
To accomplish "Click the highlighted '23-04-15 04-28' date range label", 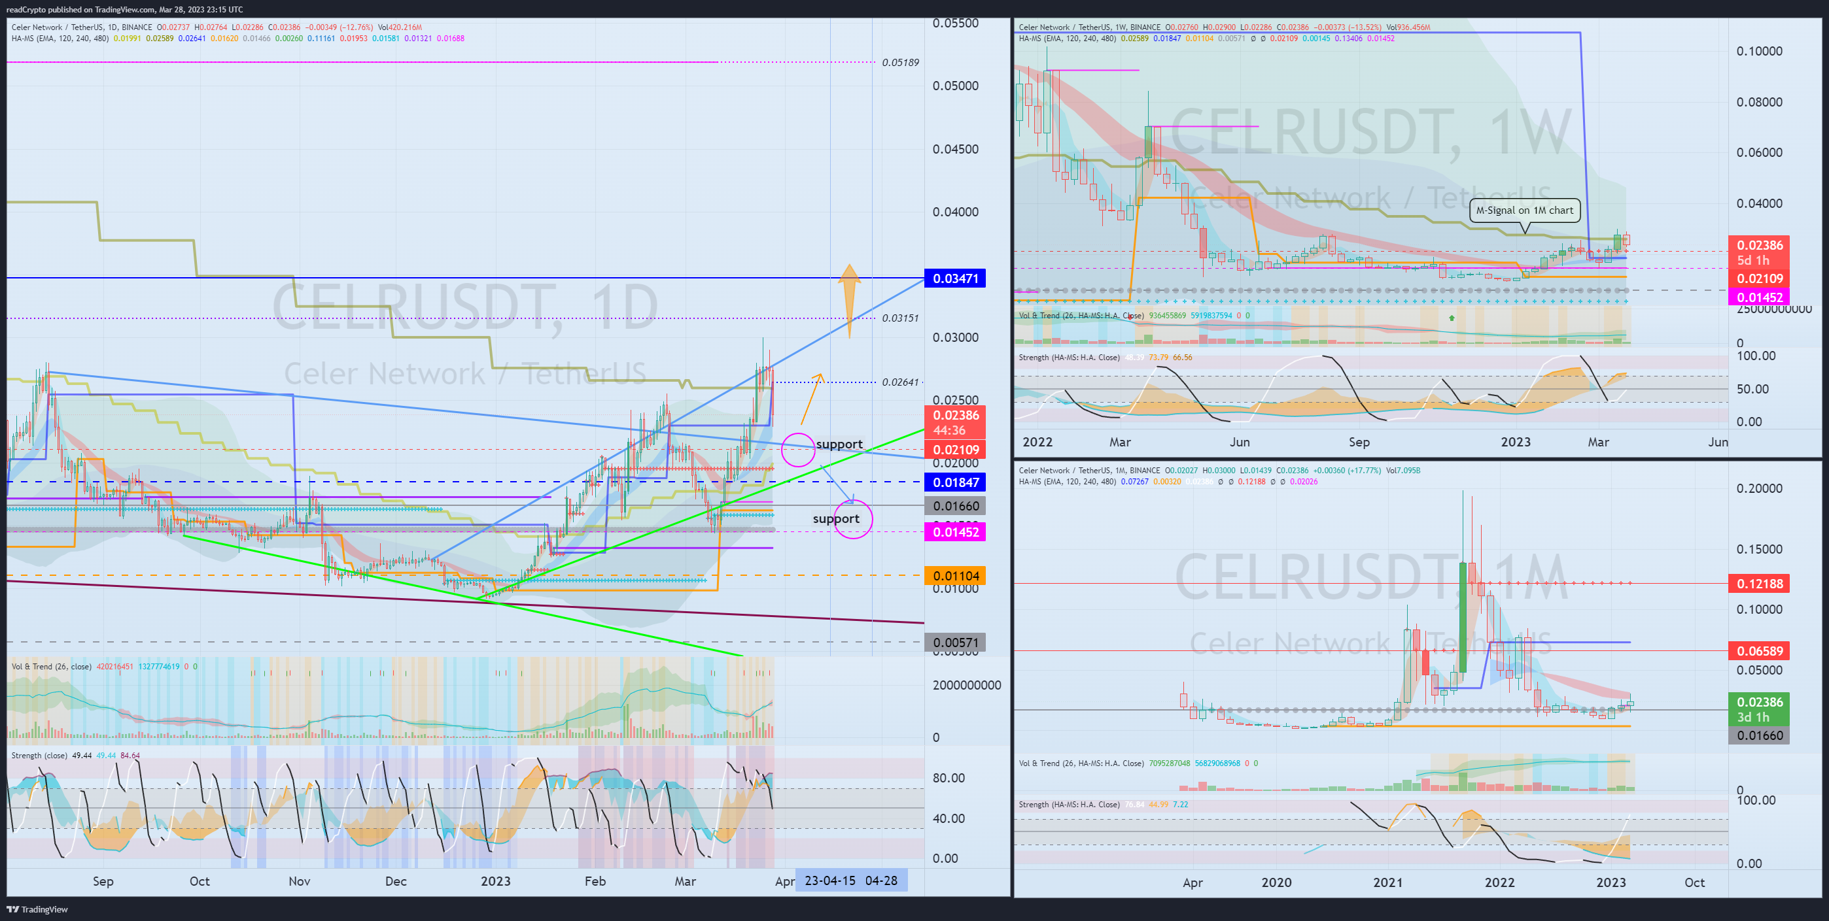I will [x=850, y=880].
